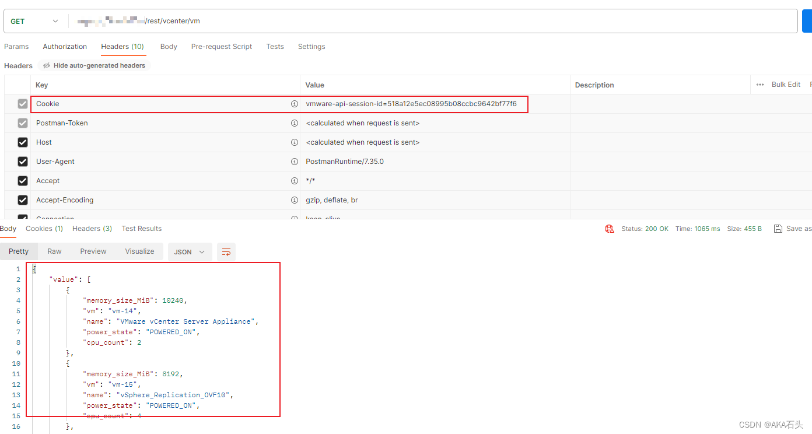Click the info icon beside Postman-Token

point(295,123)
